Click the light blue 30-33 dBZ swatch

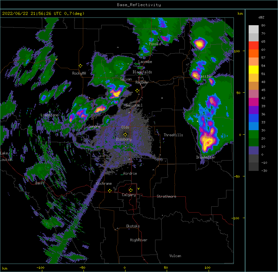[253, 126]
